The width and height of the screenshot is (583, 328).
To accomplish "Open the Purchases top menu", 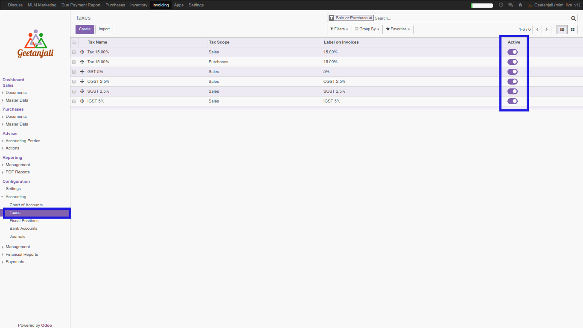I will [115, 5].
